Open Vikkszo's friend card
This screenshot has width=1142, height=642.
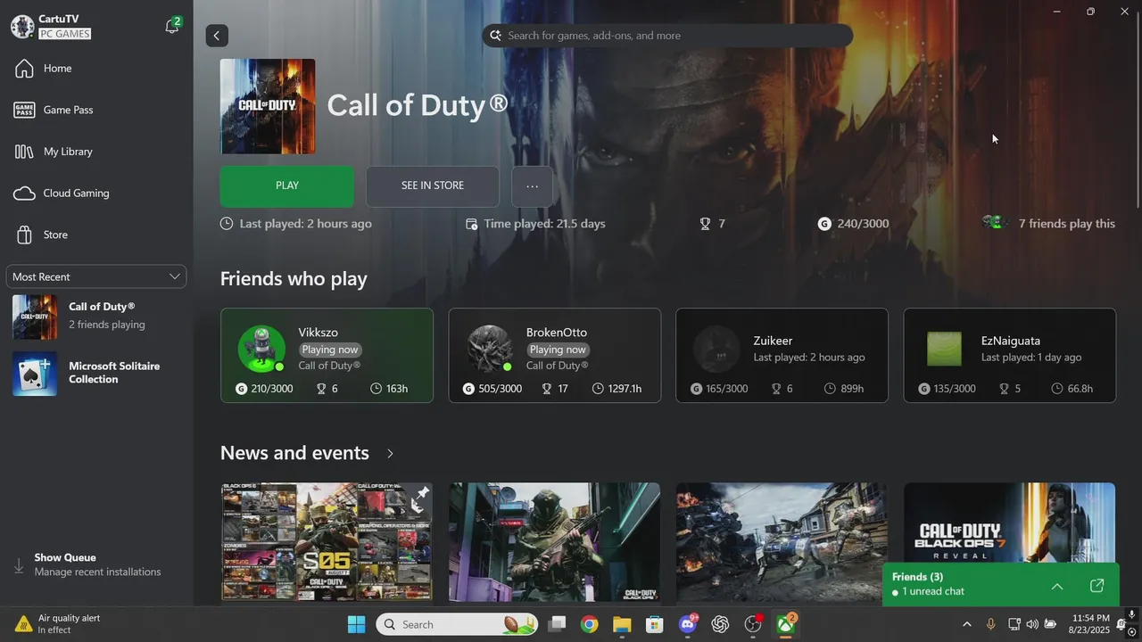tap(327, 356)
